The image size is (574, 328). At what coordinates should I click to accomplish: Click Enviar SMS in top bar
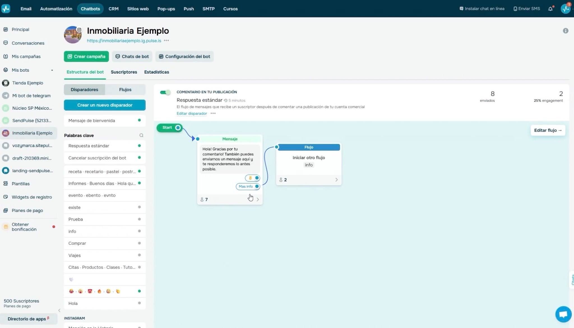(x=527, y=9)
